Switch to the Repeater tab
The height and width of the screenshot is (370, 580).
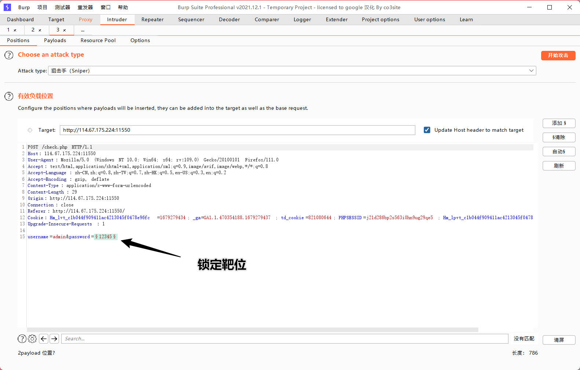(x=153, y=19)
